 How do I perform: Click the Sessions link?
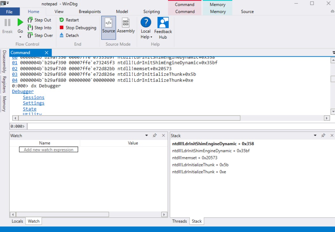click(33, 97)
